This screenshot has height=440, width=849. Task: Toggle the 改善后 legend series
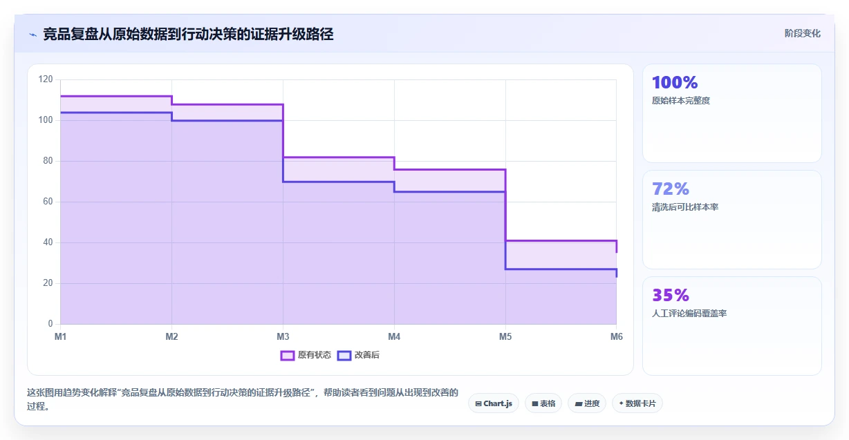(x=358, y=355)
